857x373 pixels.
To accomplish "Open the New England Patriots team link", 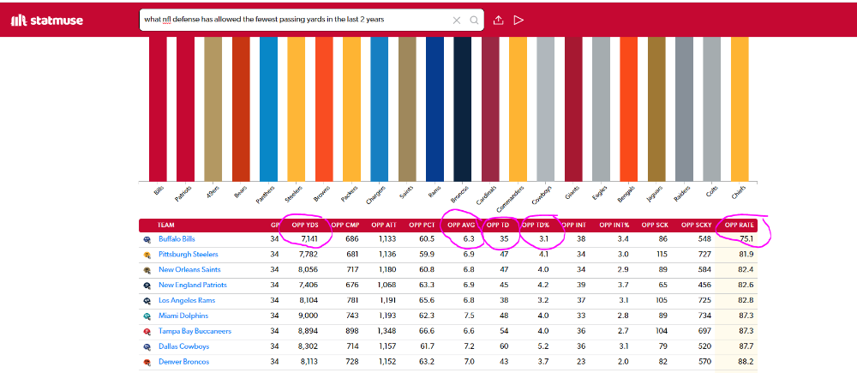I will [x=192, y=285].
